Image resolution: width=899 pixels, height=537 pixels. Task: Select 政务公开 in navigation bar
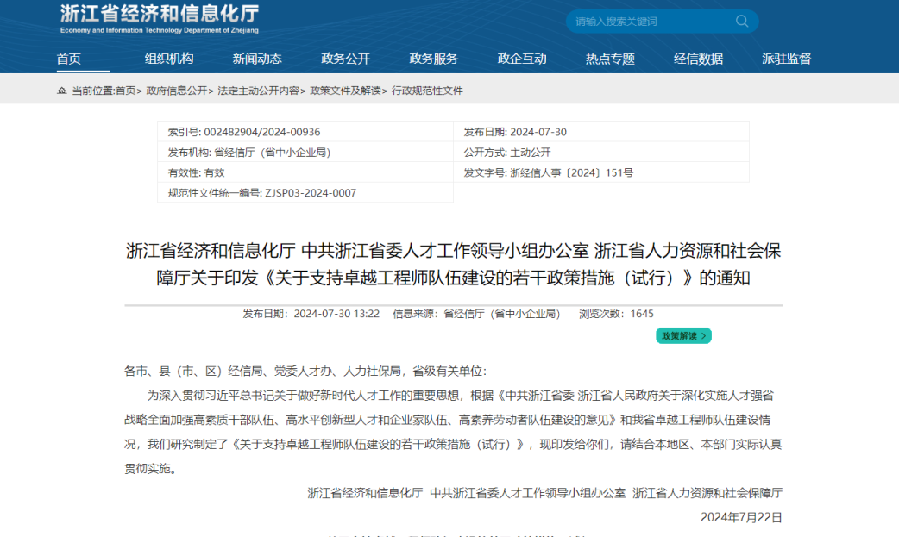[345, 59]
